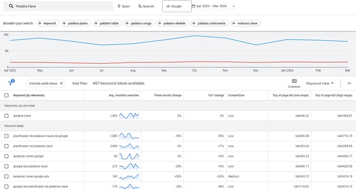Viewport: 356px width, 189px height.
Task: Click 'palabras claves google ads' keyword text
Action: pyautogui.click(x=31, y=176)
